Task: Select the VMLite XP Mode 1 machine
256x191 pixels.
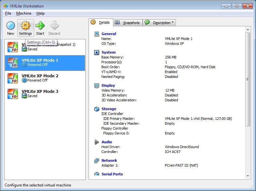Action: pos(45,63)
